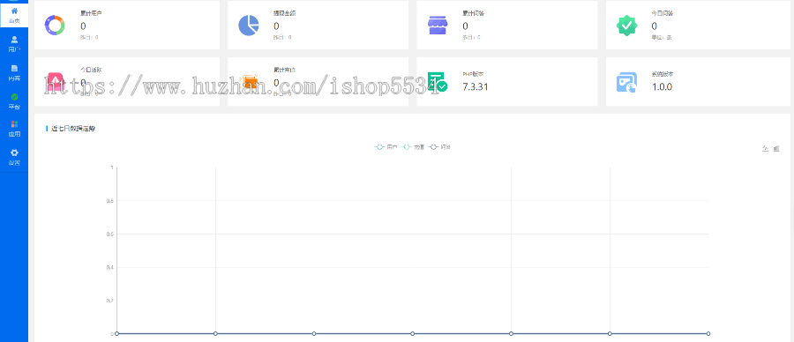Switch chart to bar view icon
Screen dimensions: 794x342
click(776, 148)
